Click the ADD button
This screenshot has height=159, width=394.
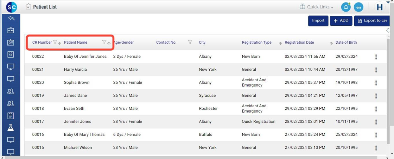pos(341,21)
